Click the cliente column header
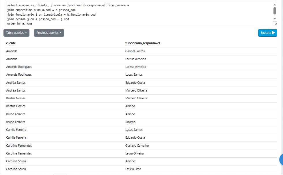This screenshot has width=283, height=175. (11, 43)
